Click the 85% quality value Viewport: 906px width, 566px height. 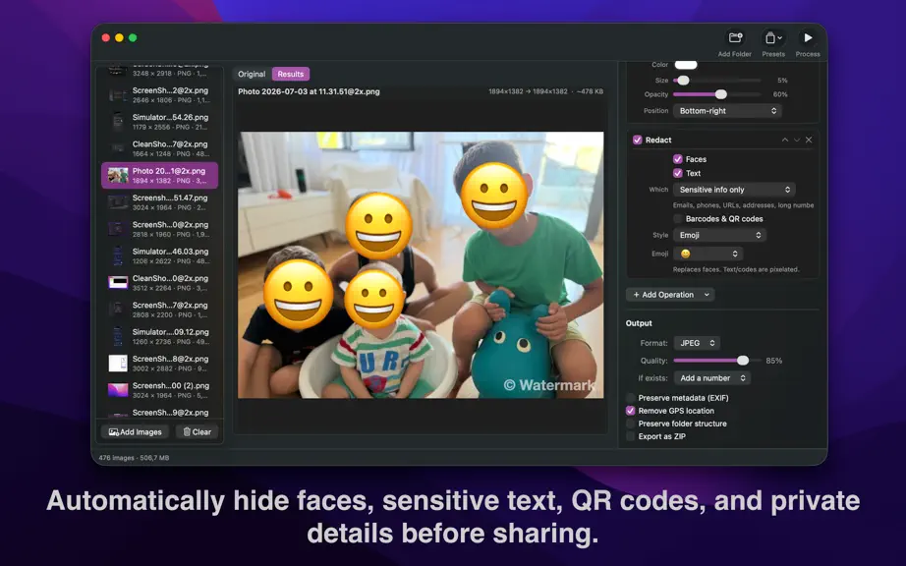tap(773, 361)
